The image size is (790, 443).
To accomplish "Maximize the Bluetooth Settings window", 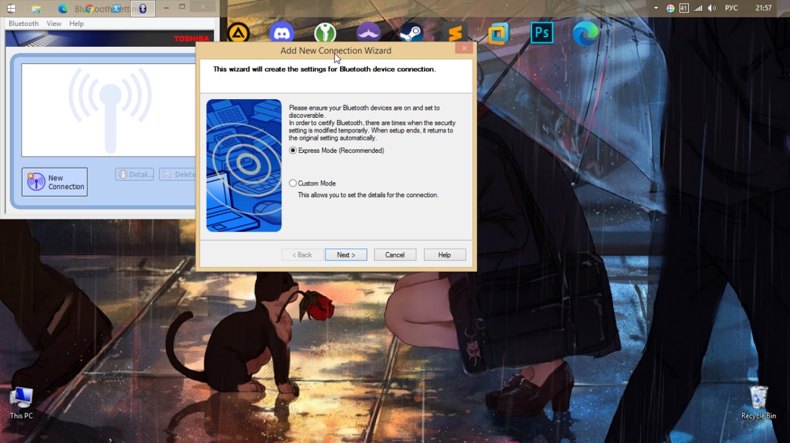I will pyautogui.click(x=182, y=7).
